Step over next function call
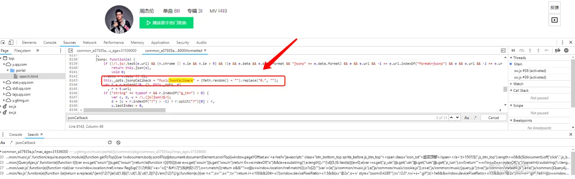This screenshot has width=575, height=179. tap(522, 50)
